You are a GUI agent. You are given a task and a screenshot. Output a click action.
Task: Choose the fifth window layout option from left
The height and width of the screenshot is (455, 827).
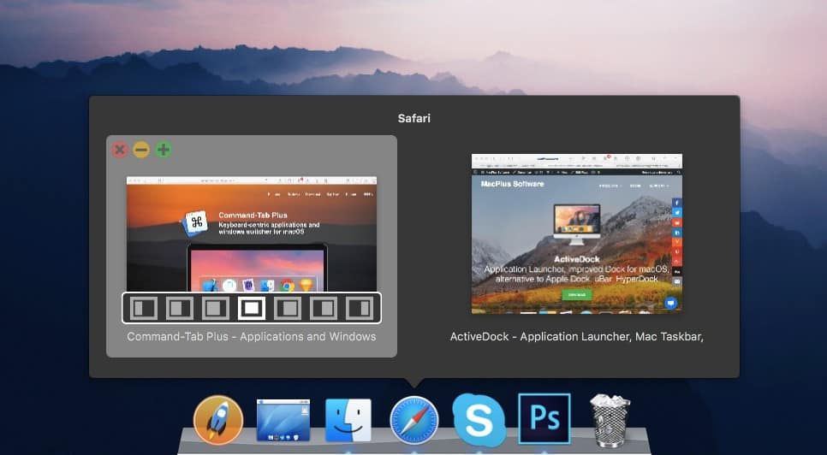(288, 307)
